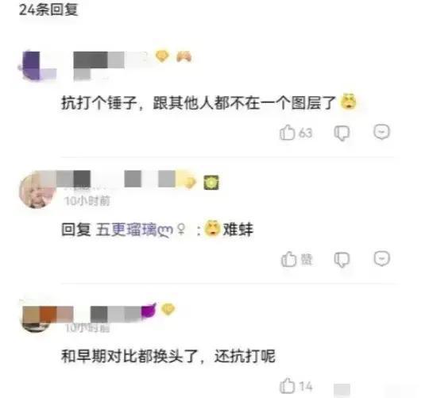Select the comment text 抗打个锤子
Viewport: 425px width, 398px height.
[x=99, y=103]
